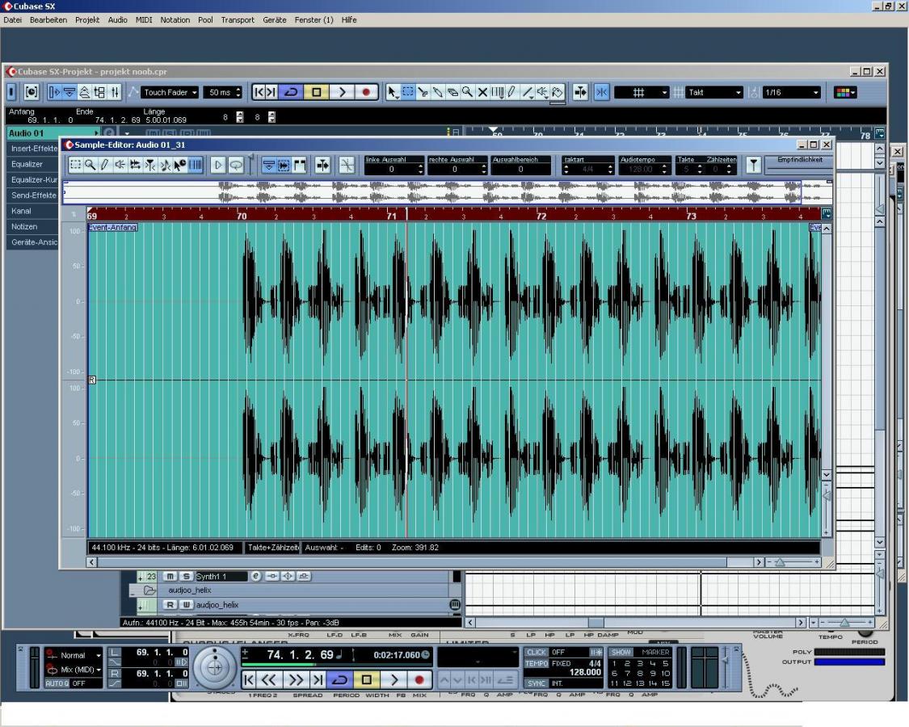Viewport: 909px width, 727px height.
Task: Open the Normal record mode dropdown
Action: (x=81, y=655)
